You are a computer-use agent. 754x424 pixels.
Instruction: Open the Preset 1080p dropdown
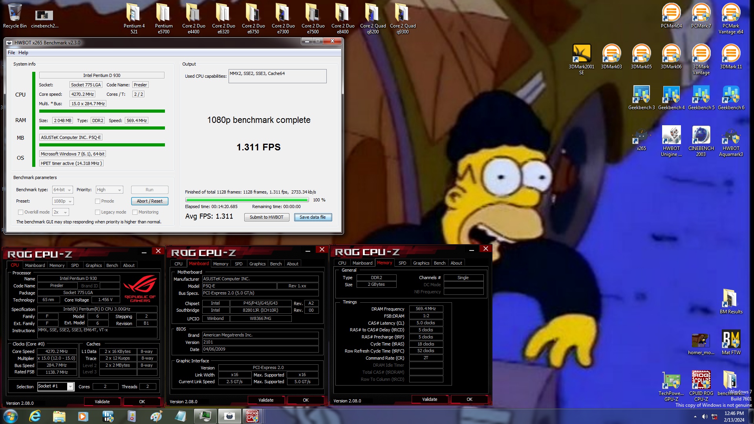[x=63, y=201]
